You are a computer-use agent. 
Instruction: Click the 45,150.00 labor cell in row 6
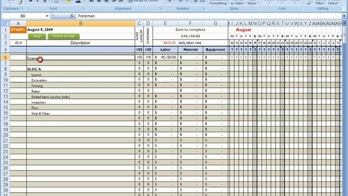165,57
